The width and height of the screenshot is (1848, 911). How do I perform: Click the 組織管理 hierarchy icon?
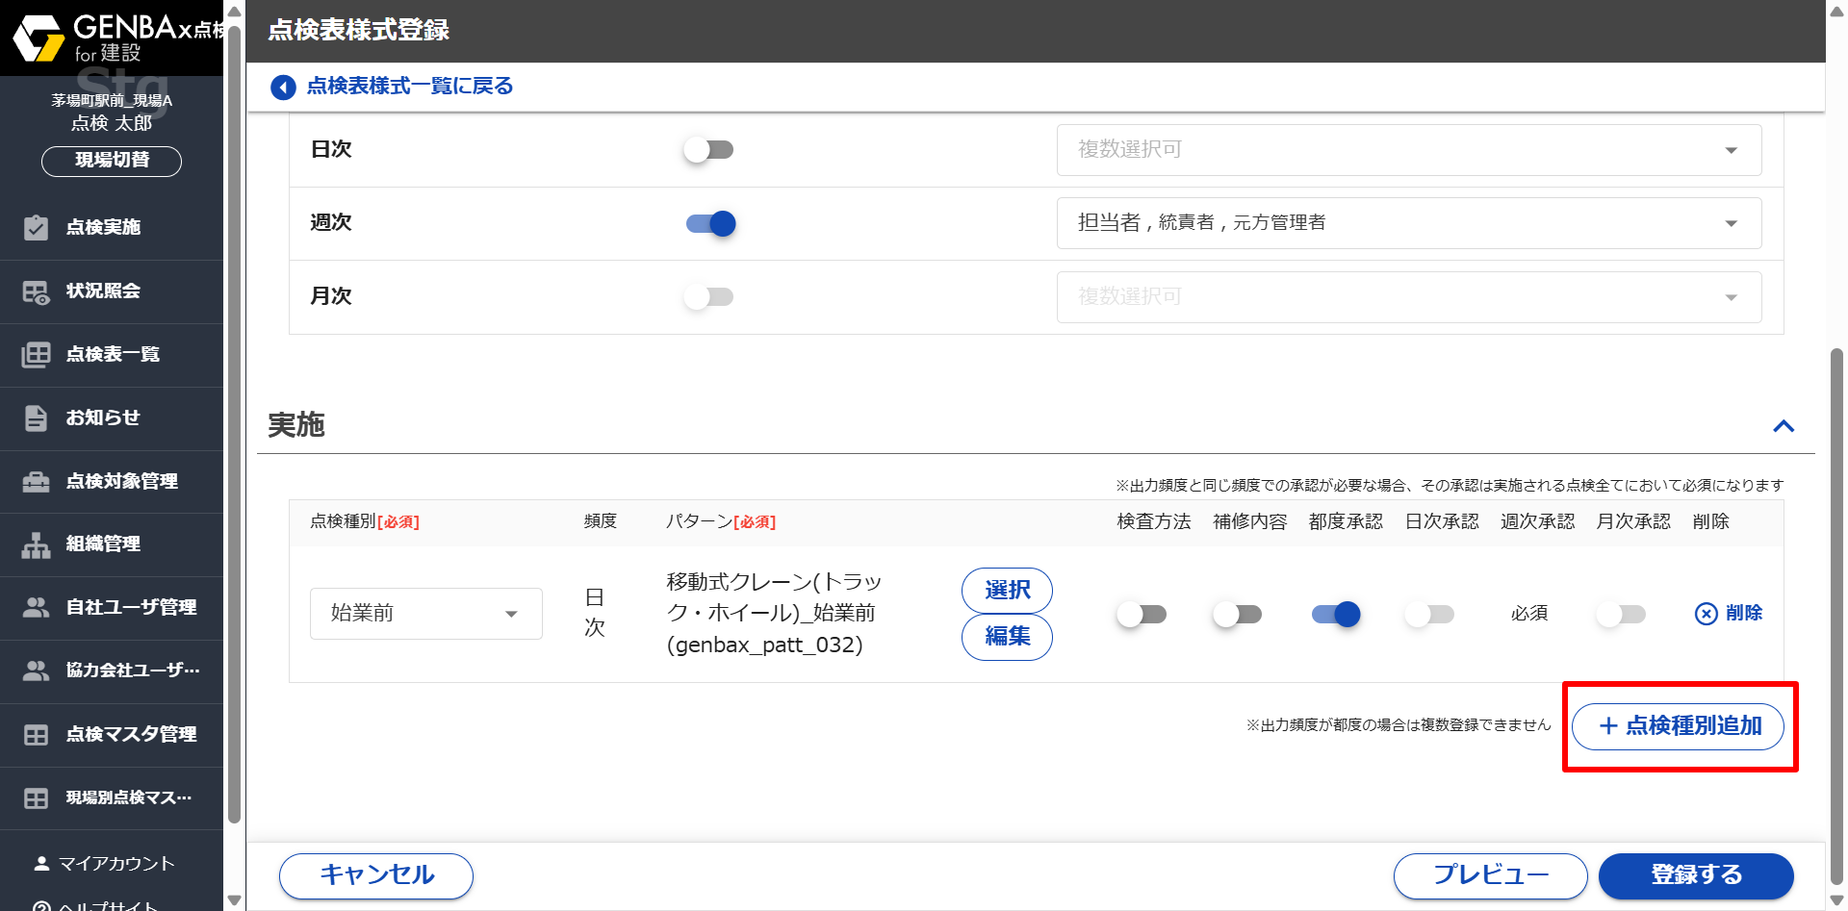coord(36,544)
